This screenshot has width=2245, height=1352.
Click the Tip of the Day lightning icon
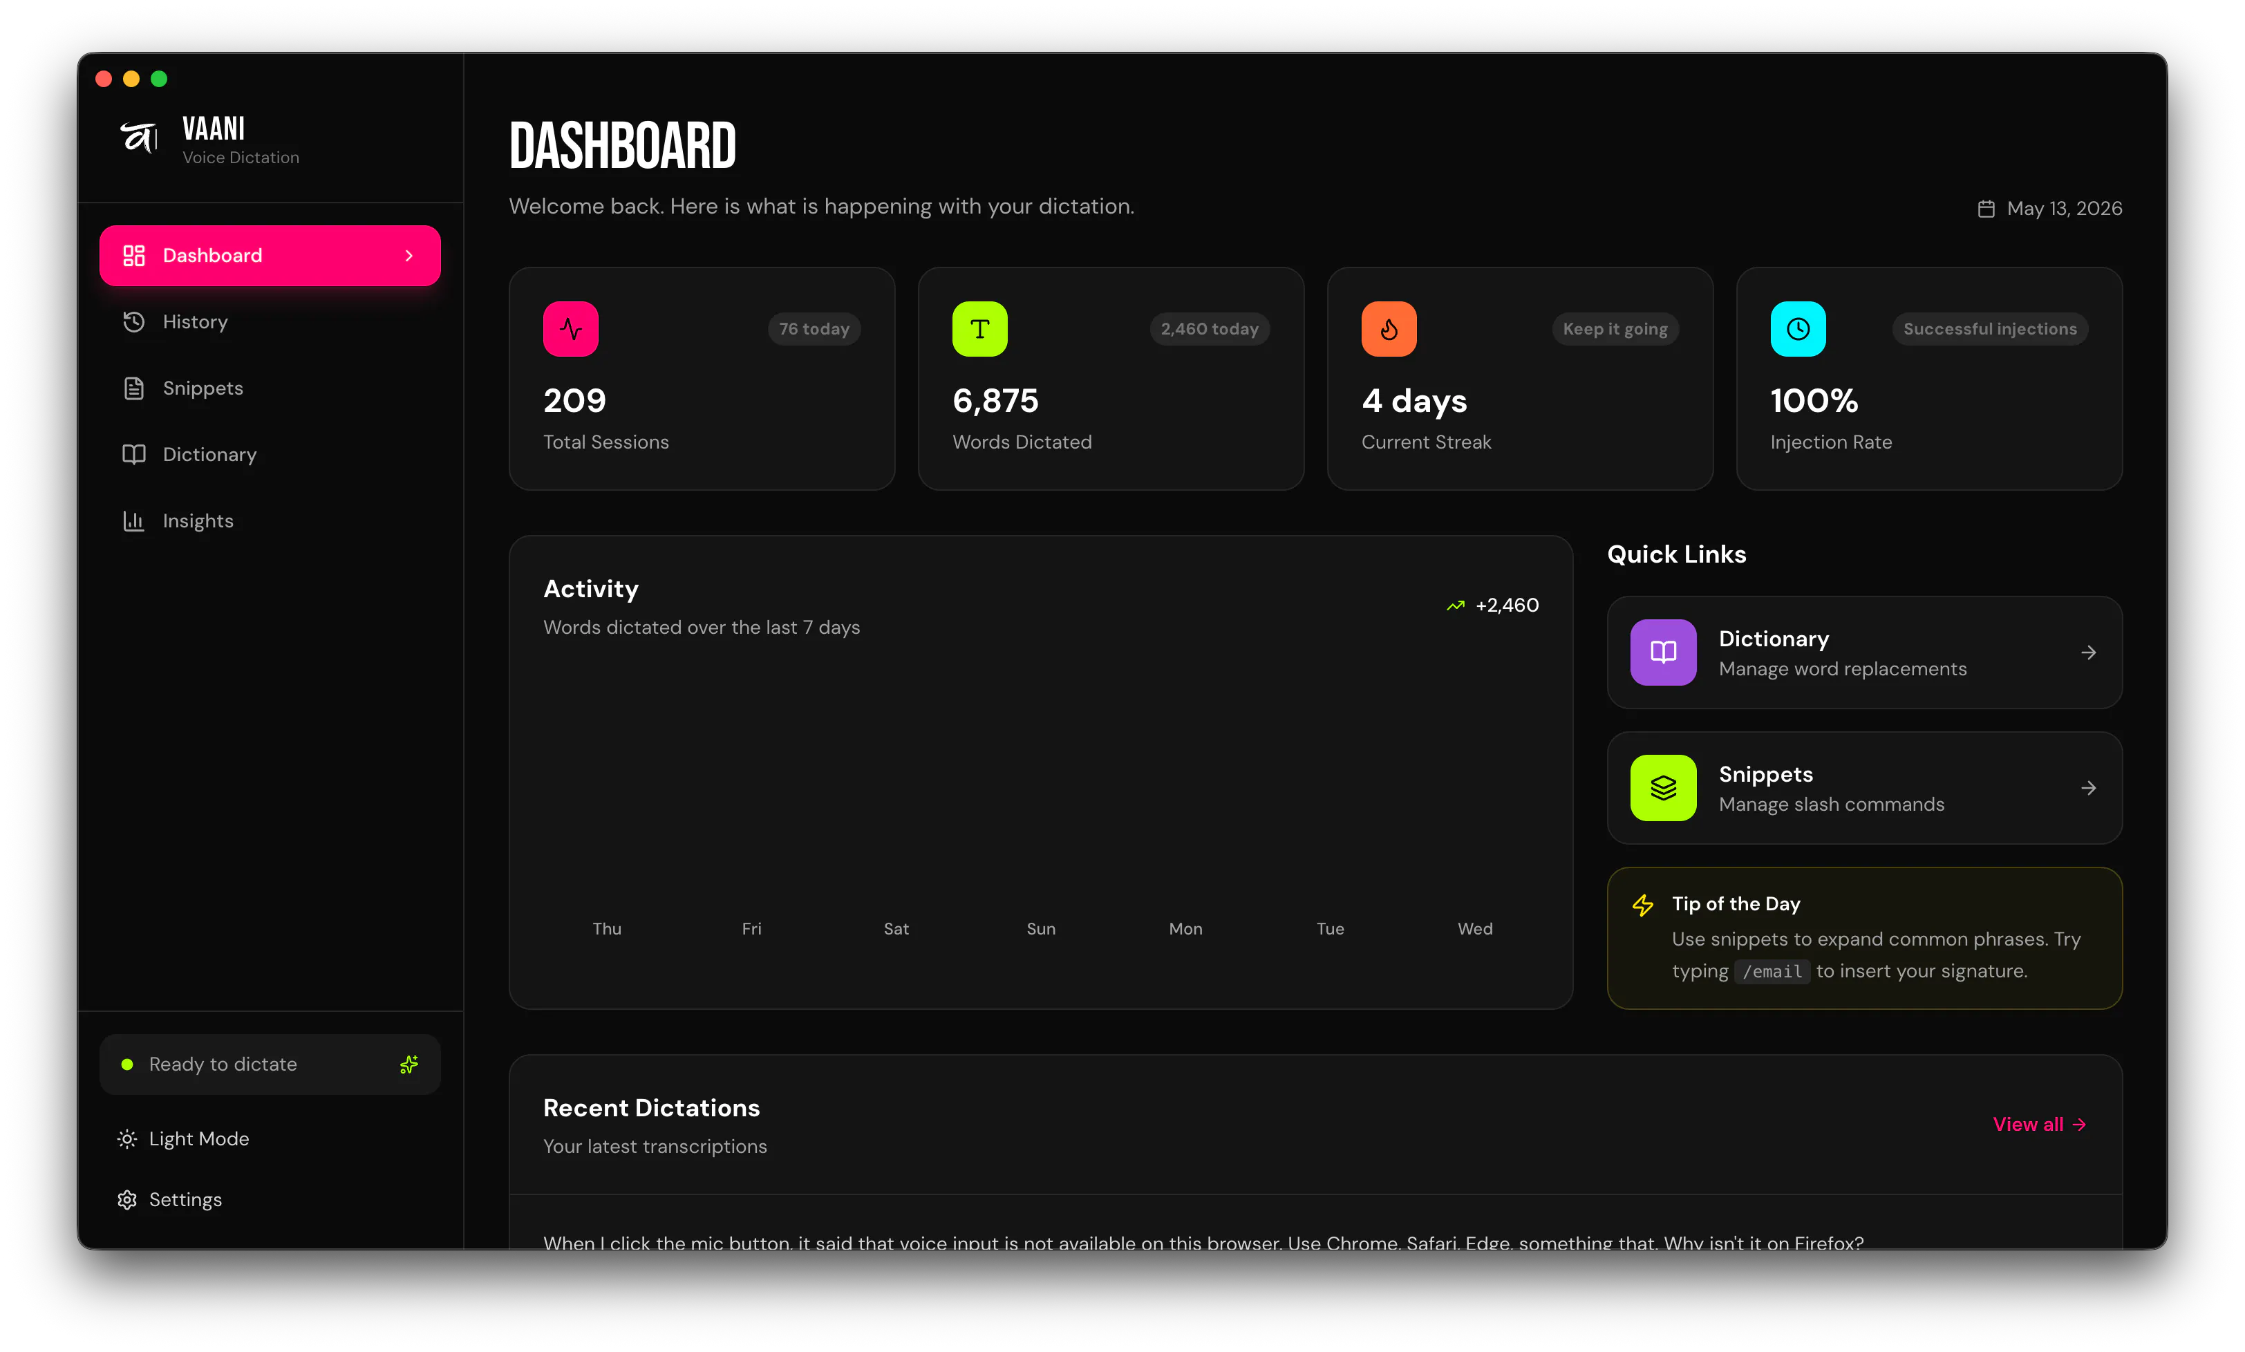pyautogui.click(x=1643, y=905)
